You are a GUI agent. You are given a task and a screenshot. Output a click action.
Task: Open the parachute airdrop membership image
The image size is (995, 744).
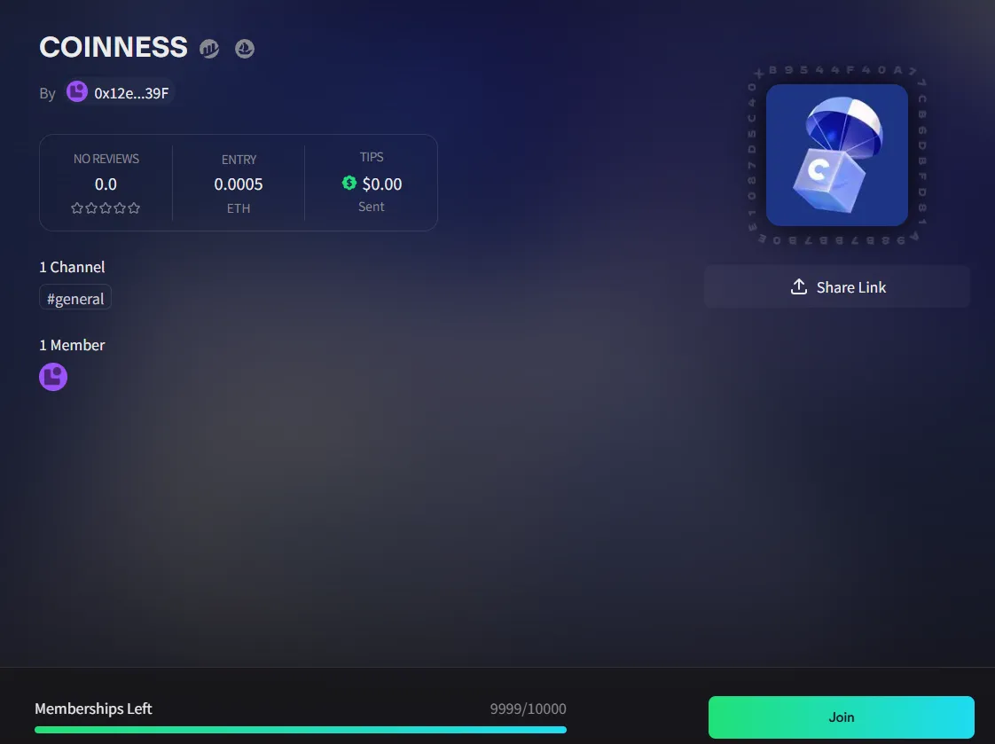836,155
